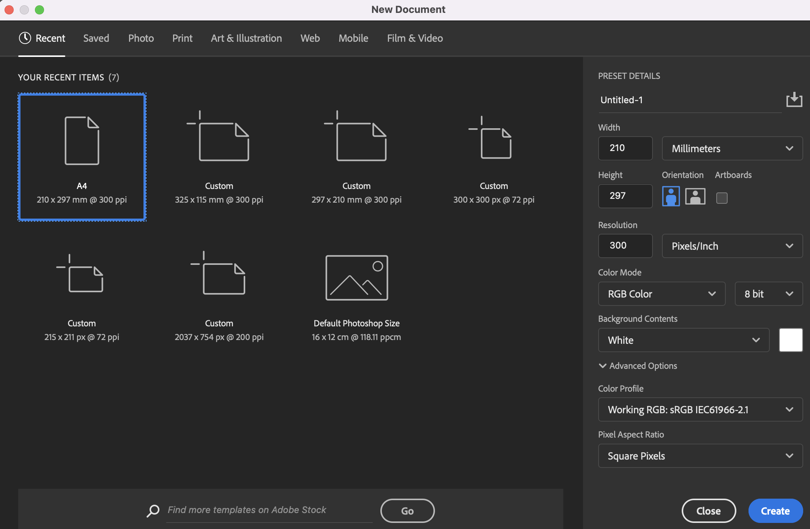Switch to the Print tab
This screenshot has width=810, height=529.
[182, 38]
